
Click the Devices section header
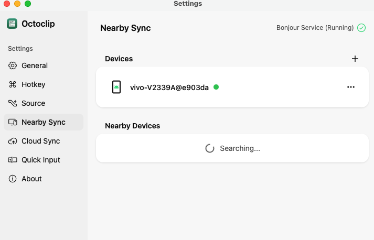[119, 59]
